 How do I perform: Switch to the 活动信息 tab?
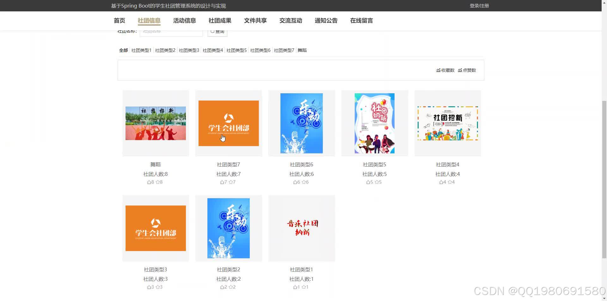[x=184, y=20]
